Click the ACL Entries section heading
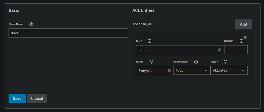The width and height of the screenshot is (264, 112). pyautogui.click(x=143, y=10)
